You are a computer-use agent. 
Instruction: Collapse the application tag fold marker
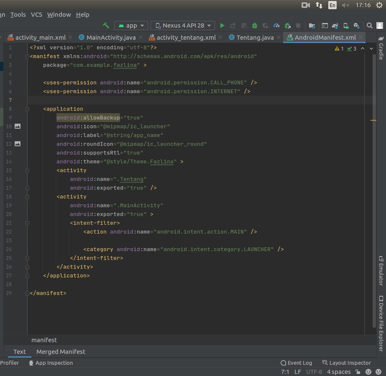tap(27, 109)
